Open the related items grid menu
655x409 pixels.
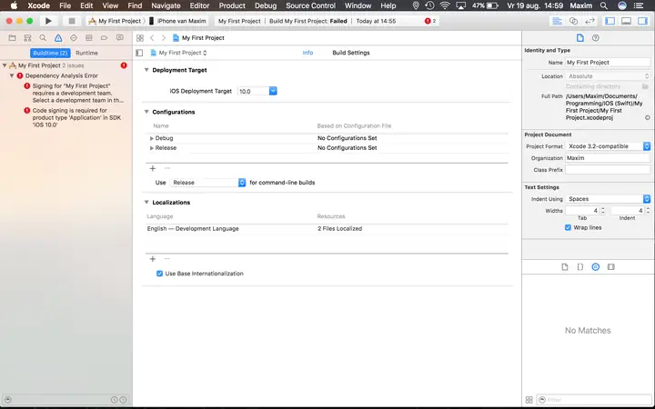point(140,38)
